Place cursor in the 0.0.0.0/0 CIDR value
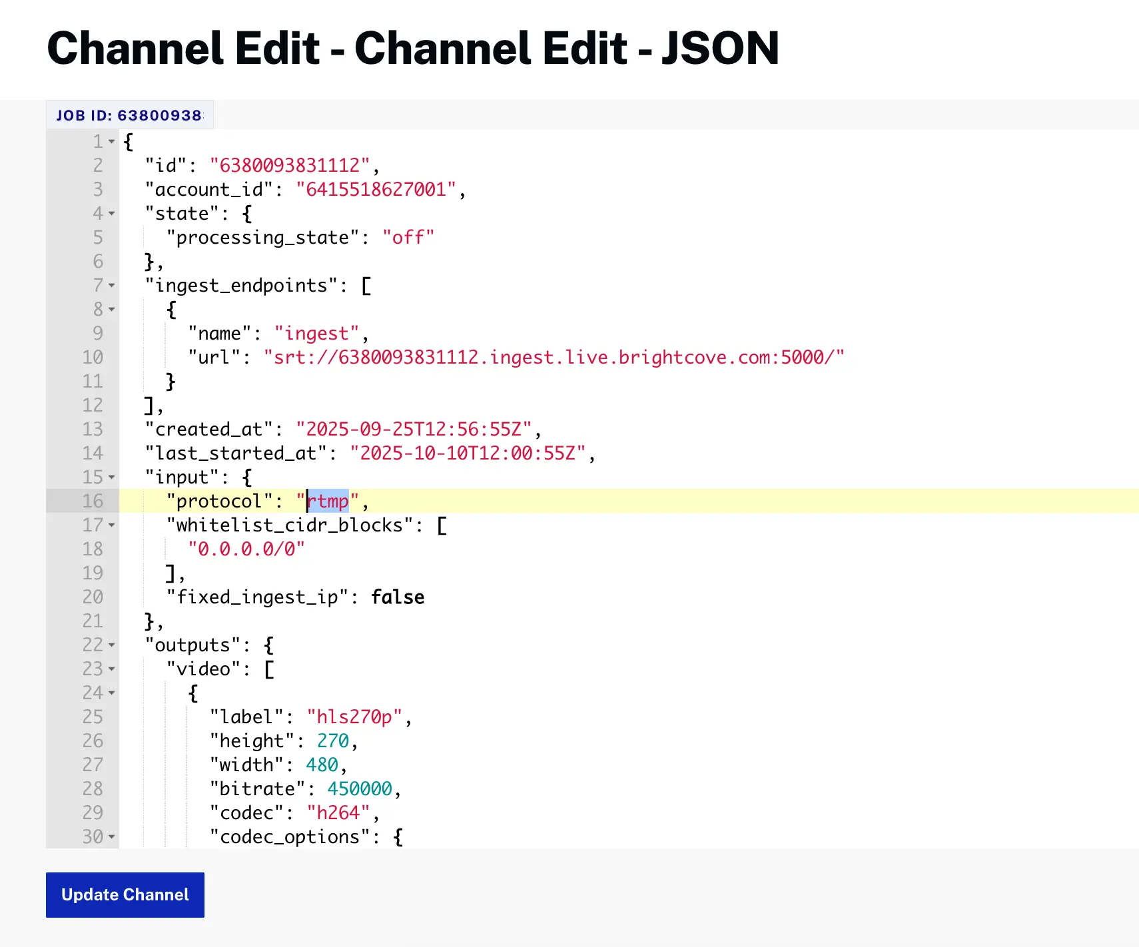The image size is (1139, 947). (x=247, y=549)
